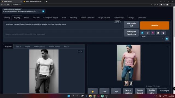Open the Windows Start menu
Image resolution: width=175 pixels, height=98 pixels.
[69, 96]
